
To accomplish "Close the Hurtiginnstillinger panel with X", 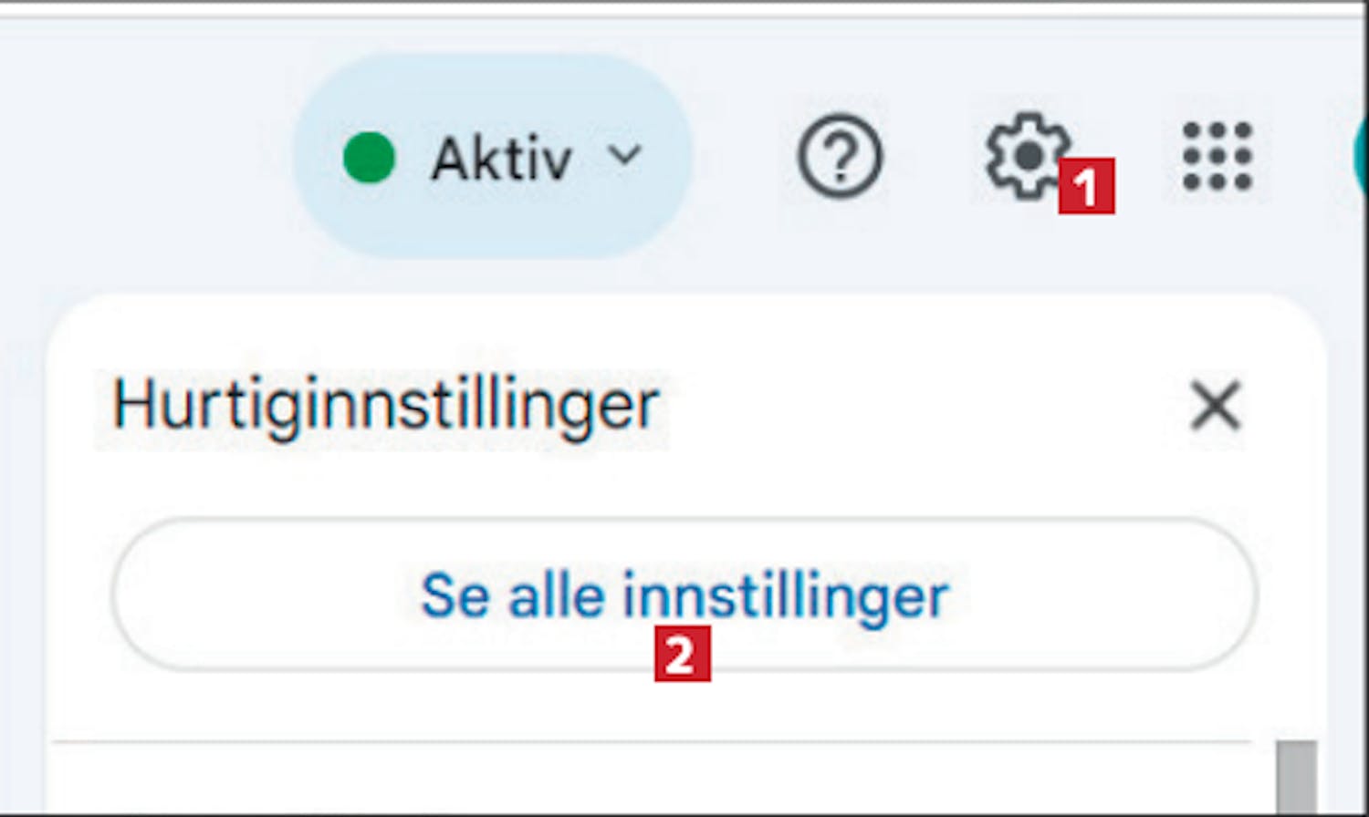I will (1216, 405).
